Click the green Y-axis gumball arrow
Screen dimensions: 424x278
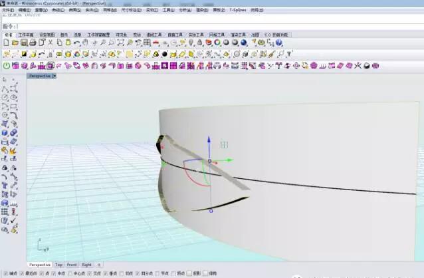[x=229, y=160]
